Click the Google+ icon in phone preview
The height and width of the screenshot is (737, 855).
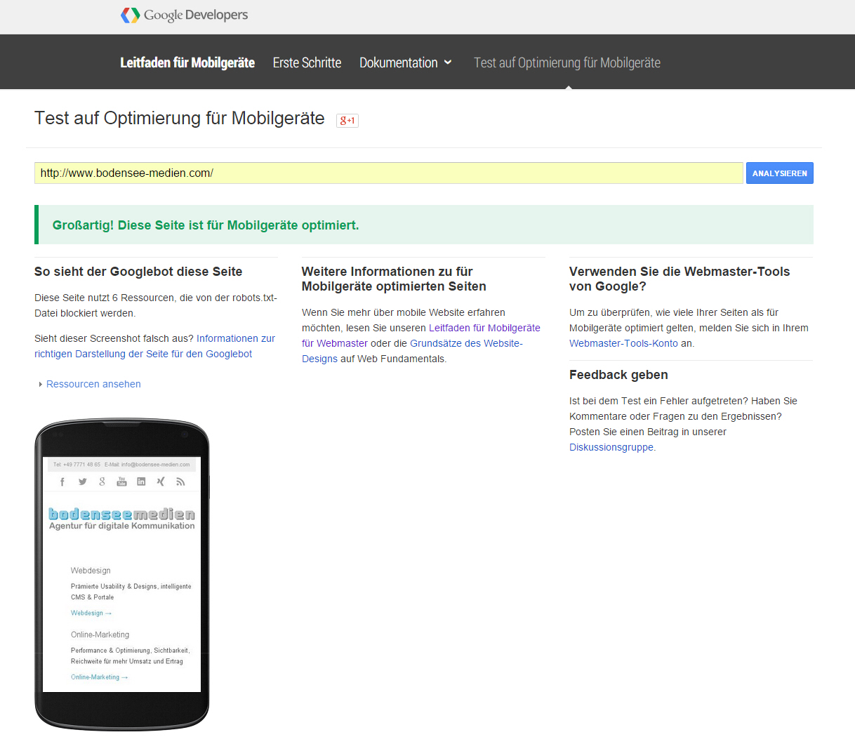tap(102, 482)
